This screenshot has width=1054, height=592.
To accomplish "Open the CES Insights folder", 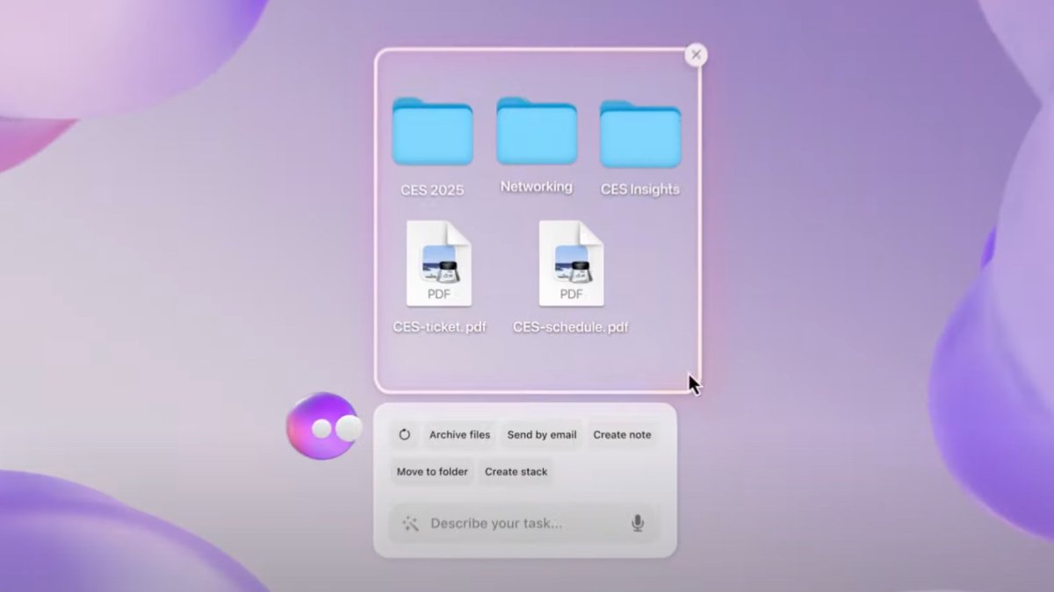I will coord(640,133).
